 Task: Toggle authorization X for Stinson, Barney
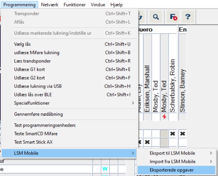coord(183,134)
